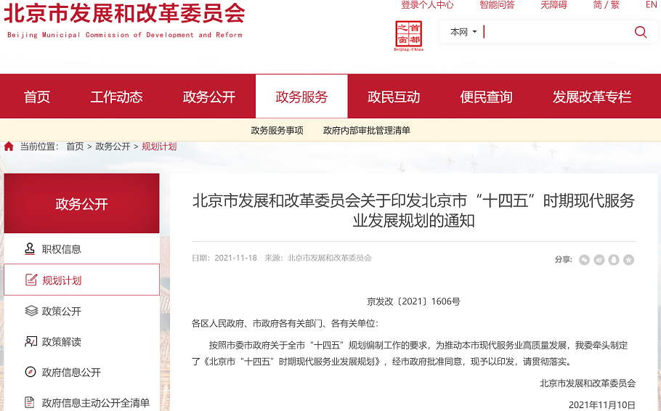Click the 北京市发展和改革委员会 site title
The width and height of the screenshot is (661, 411).
pyautogui.click(x=124, y=12)
